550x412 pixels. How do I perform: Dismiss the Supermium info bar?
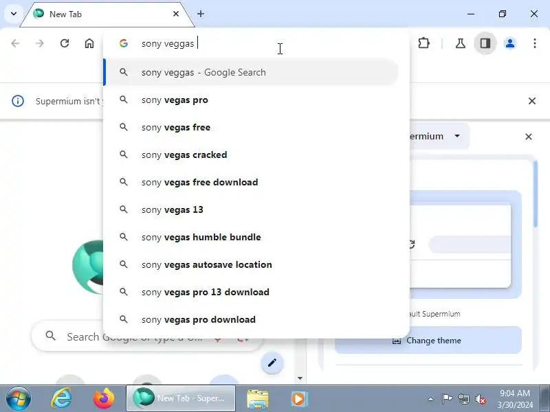(x=531, y=101)
